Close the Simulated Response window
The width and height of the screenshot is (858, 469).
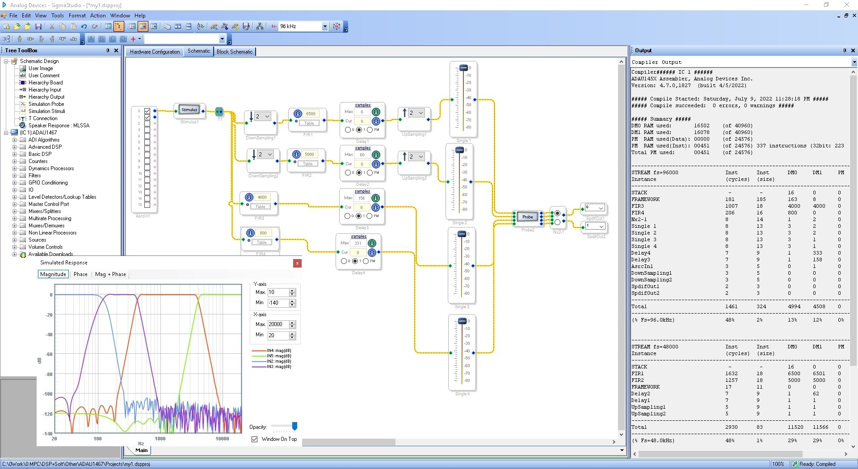point(297,263)
